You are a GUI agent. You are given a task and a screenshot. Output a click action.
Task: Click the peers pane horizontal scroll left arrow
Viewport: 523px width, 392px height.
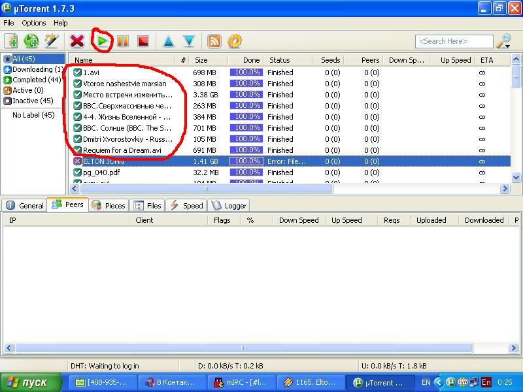pos(8,348)
